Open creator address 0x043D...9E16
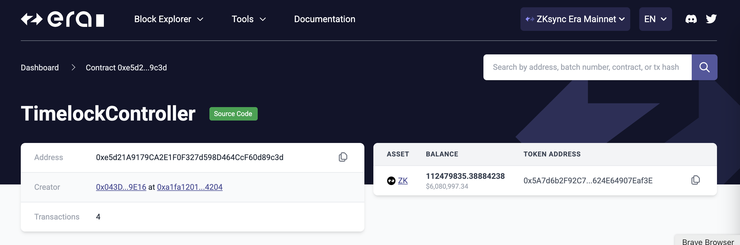The width and height of the screenshot is (740, 245). point(121,187)
